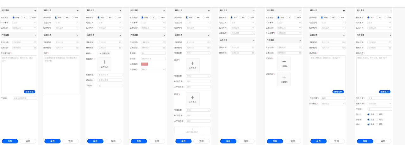Click 下间隙 field in 标题颜色 form
This screenshot has width=405, height=145.
pyautogui.click(x=153, y=53)
